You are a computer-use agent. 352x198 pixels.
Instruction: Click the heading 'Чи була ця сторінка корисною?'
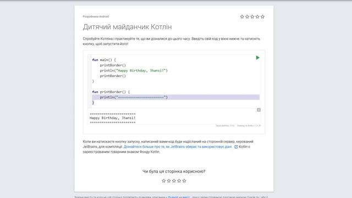[x=174, y=171]
